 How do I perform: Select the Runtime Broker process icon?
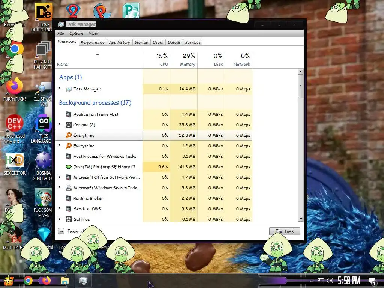point(69,198)
